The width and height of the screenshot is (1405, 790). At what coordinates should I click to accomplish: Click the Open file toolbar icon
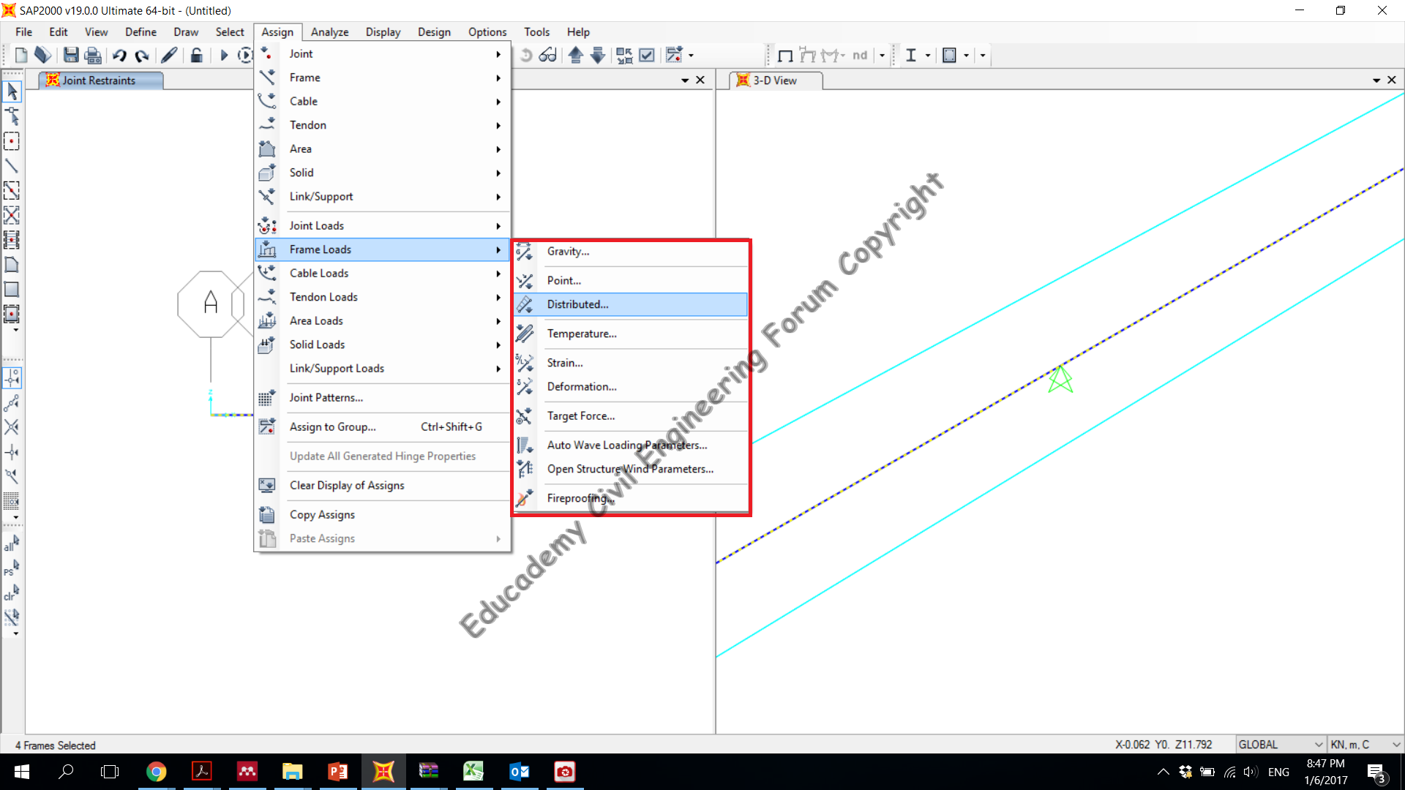pyautogui.click(x=43, y=55)
